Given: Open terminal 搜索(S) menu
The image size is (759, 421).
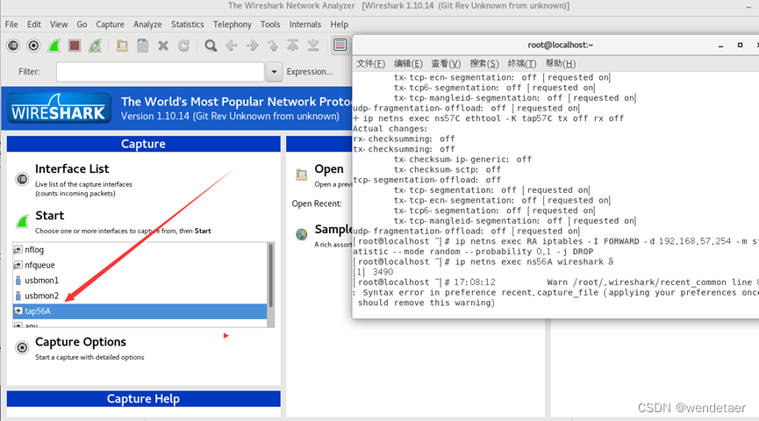Looking at the screenshot, I should (484, 63).
